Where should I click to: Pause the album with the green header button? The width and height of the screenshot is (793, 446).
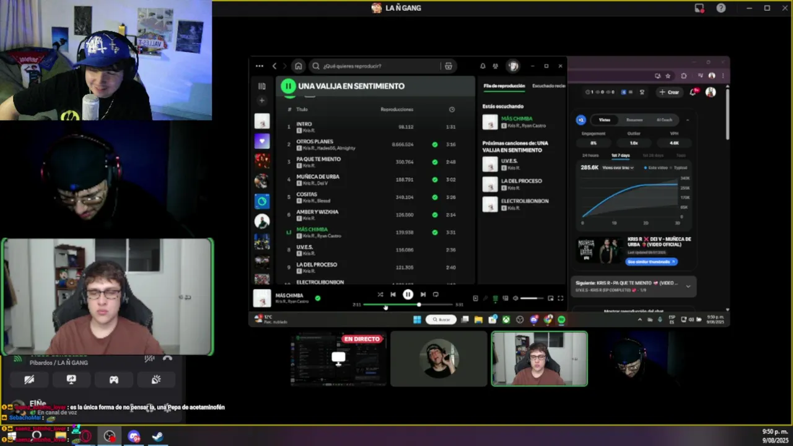[288, 86]
